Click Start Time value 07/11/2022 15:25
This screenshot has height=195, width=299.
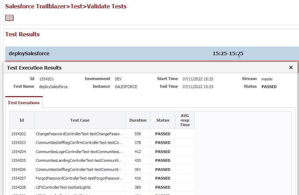pyautogui.click(x=198, y=79)
